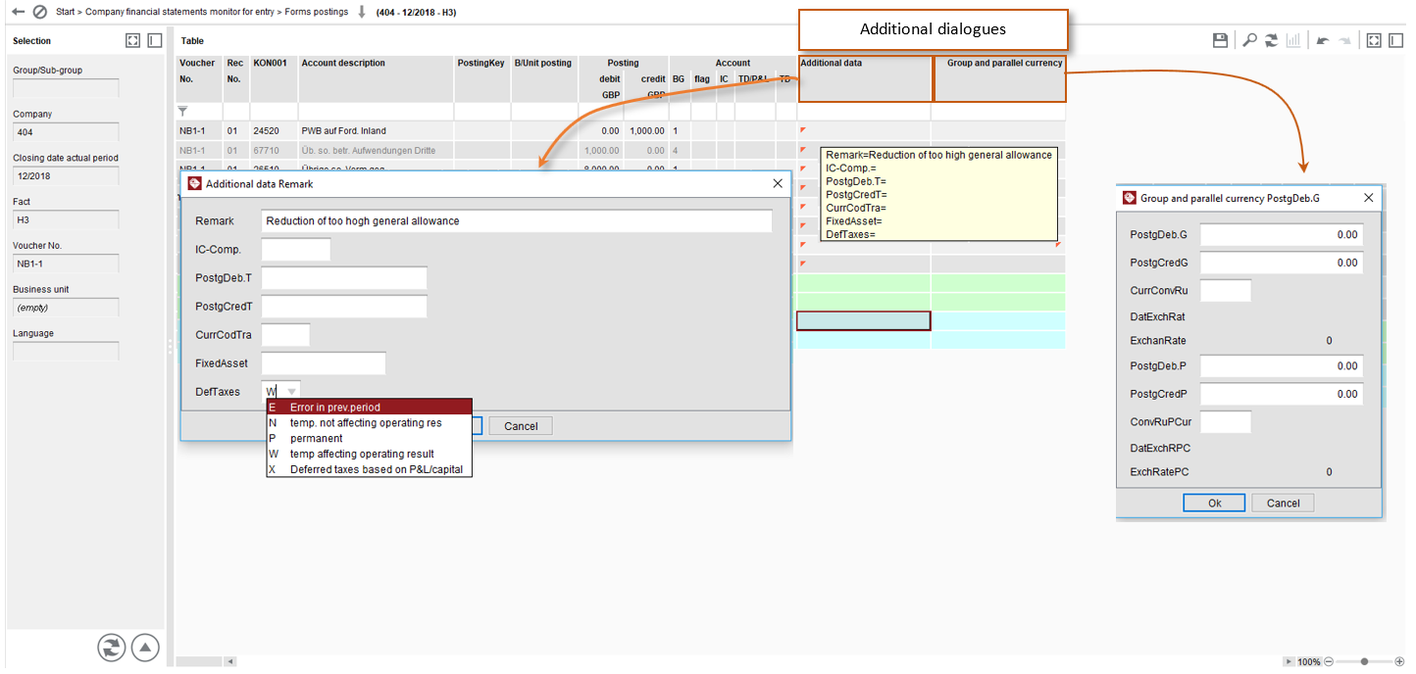The height and width of the screenshot is (674, 1416).
Task: Close the Additional data Remark dialog
Action: click(x=778, y=183)
